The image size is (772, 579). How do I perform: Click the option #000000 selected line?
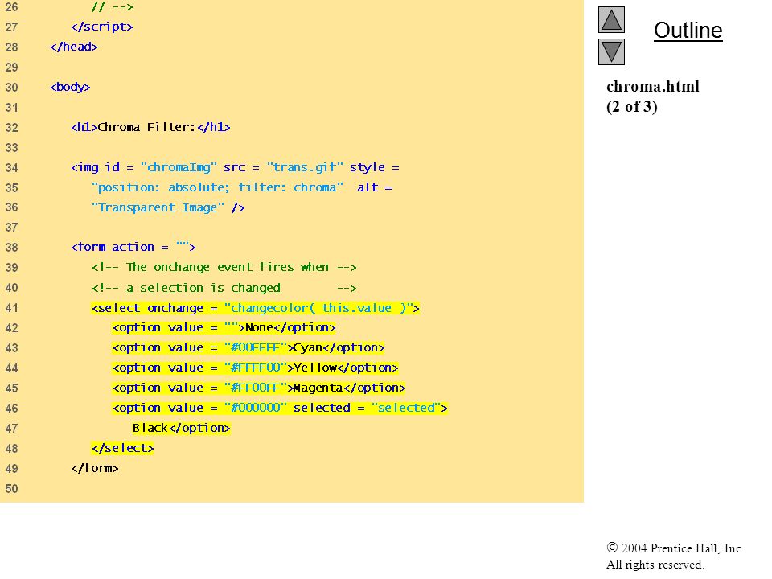pos(280,409)
